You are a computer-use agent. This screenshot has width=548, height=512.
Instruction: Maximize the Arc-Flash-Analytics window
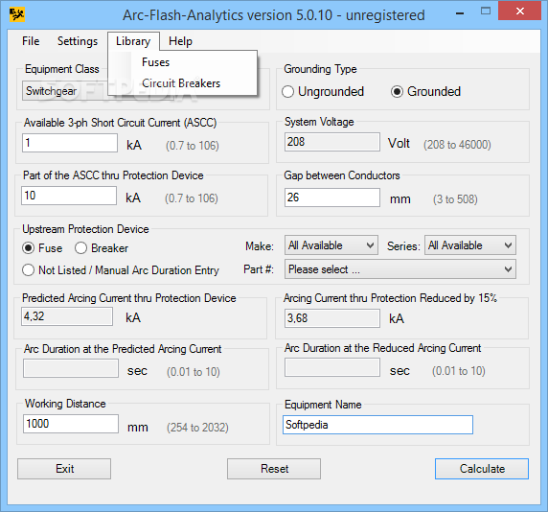[486, 12]
